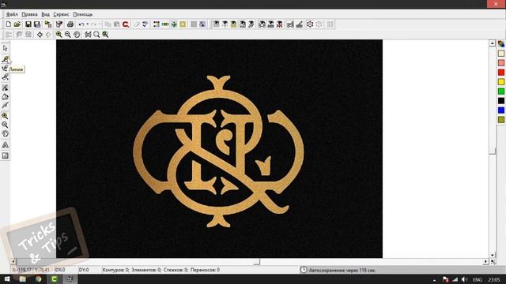
Task: Select the second stitch-drawing tool below Линия
Action: (6, 68)
